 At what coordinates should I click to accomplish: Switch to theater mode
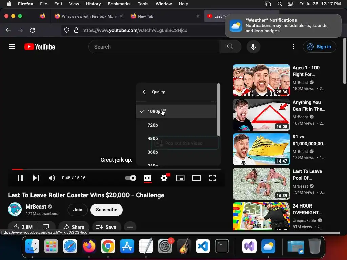pos(196,178)
